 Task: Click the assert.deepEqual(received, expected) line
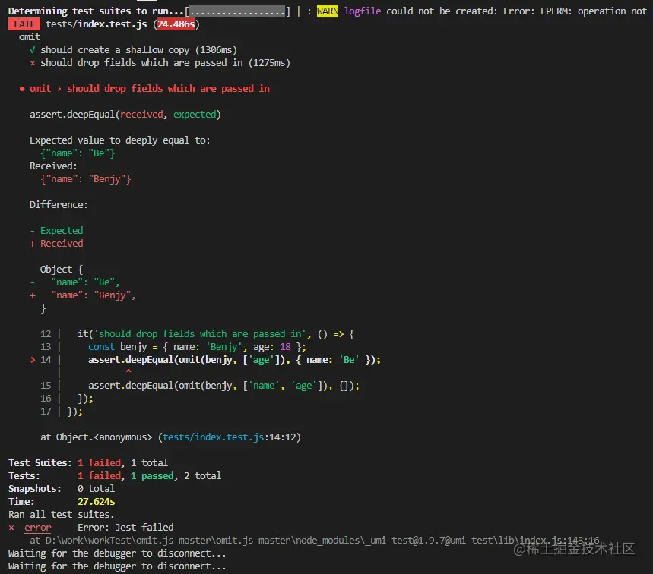(125, 115)
